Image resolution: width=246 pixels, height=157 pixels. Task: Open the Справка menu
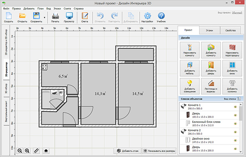[79, 8]
